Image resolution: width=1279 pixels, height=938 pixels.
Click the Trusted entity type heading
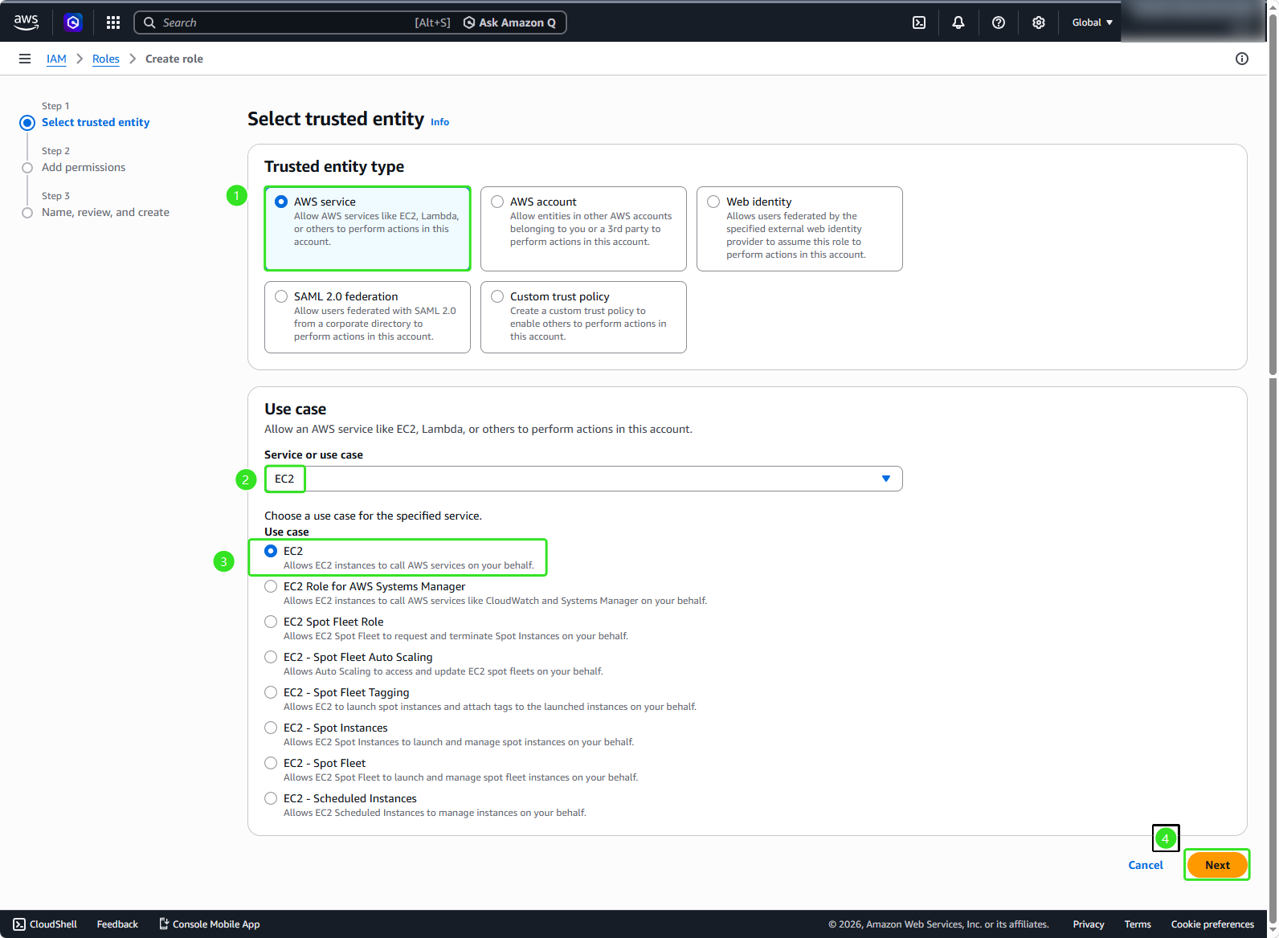tap(334, 166)
